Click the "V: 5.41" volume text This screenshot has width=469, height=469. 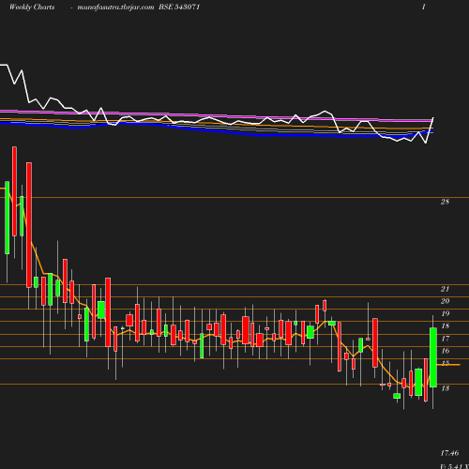pyautogui.click(x=450, y=466)
